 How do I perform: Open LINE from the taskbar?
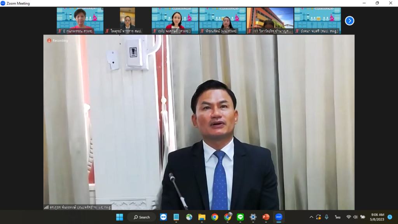click(x=239, y=217)
